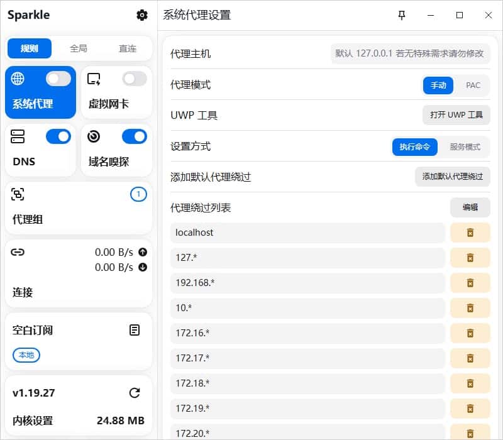Click the refresh icon beside v1.19.27

(x=135, y=393)
